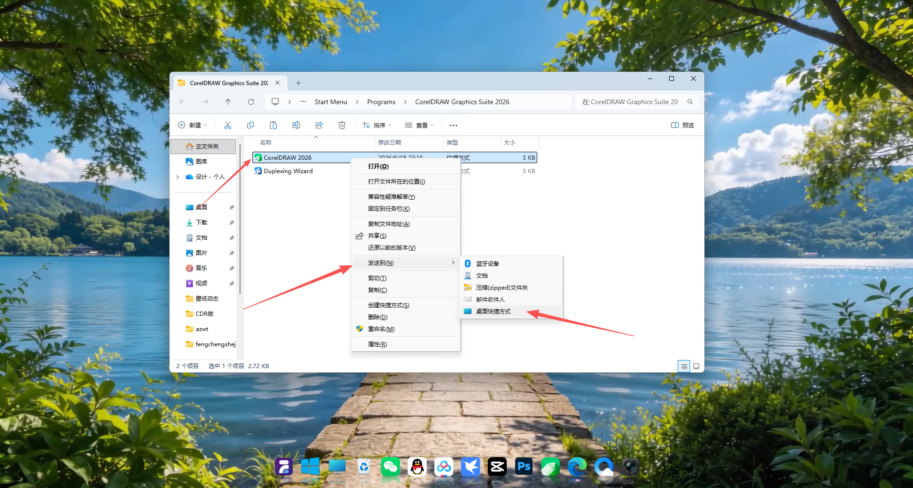Screen dimensions: 913x488
Task: Click the Programs breadcrumb in address bar
Action: [381, 102]
